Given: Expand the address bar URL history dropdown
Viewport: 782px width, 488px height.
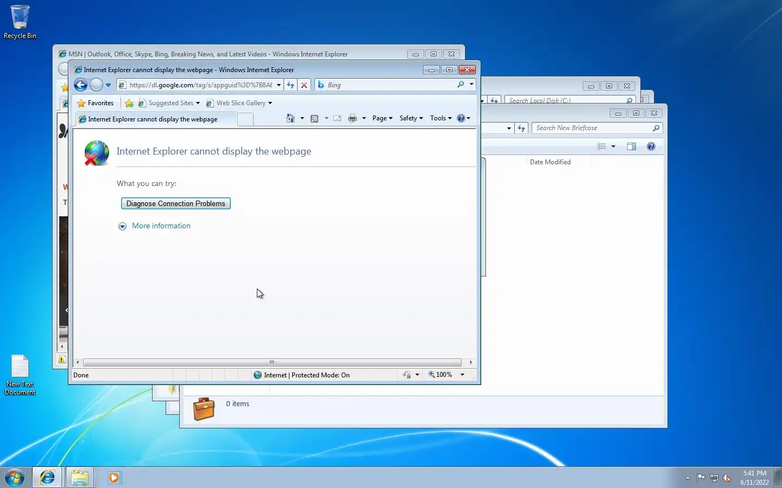Looking at the screenshot, I should [x=279, y=85].
